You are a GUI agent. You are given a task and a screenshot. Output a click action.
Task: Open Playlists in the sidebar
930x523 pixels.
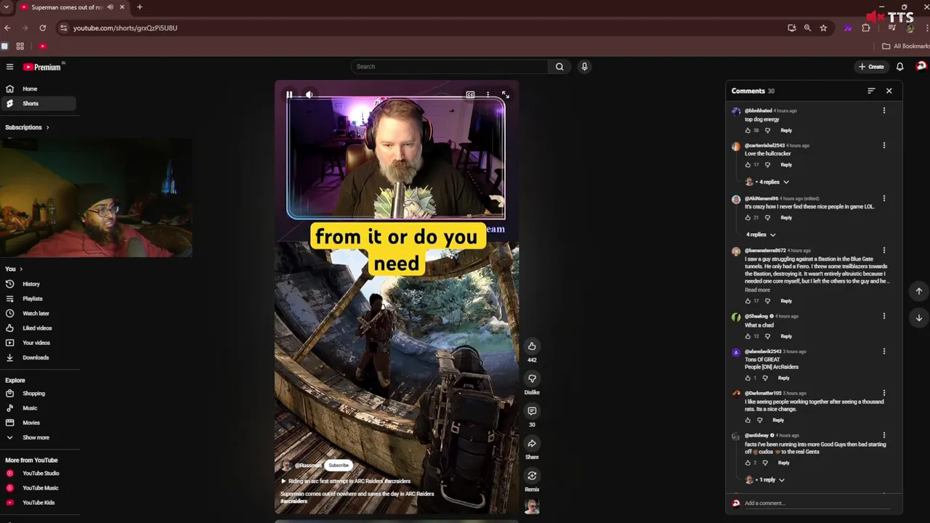pos(39,299)
